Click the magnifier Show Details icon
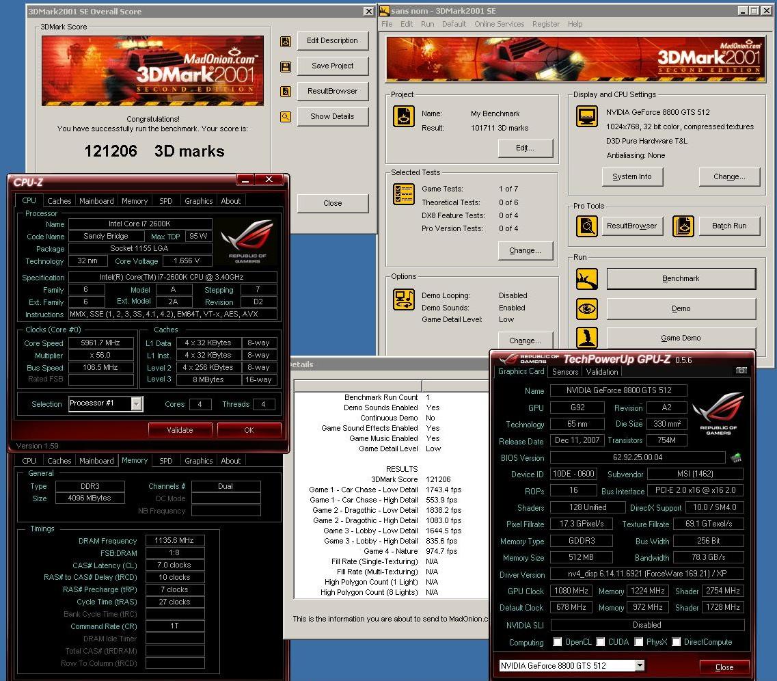This screenshot has height=681, width=777. [x=286, y=117]
